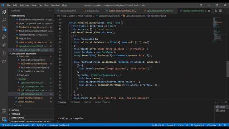Click Ln 72, Col 37 cursor position
The width and height of the screenshot is (229, 129).
158,125
